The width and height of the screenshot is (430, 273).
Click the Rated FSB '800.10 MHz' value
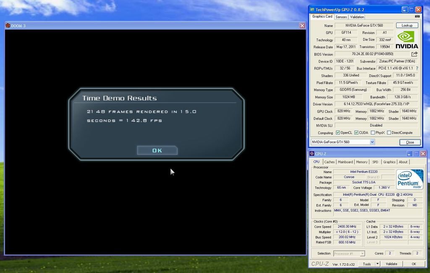346,242
